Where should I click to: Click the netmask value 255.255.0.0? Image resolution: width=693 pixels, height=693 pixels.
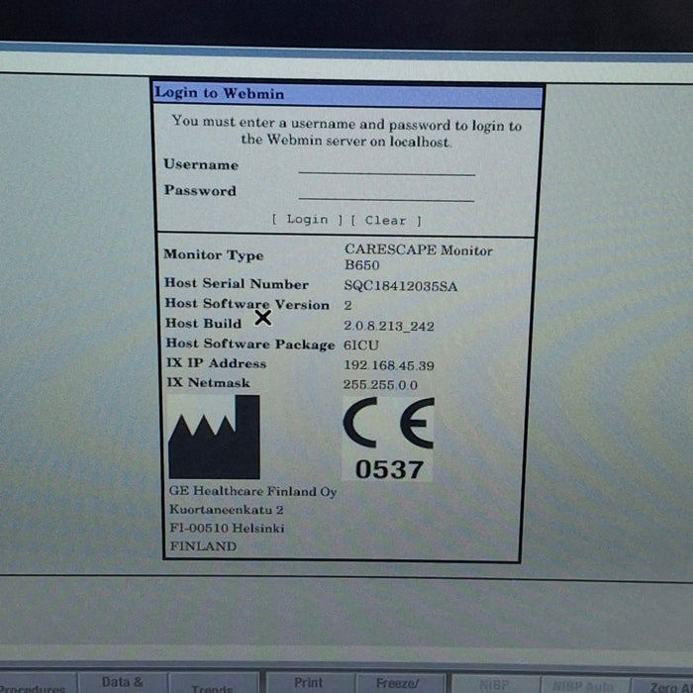pyautogui.click(x=380, y=385)
